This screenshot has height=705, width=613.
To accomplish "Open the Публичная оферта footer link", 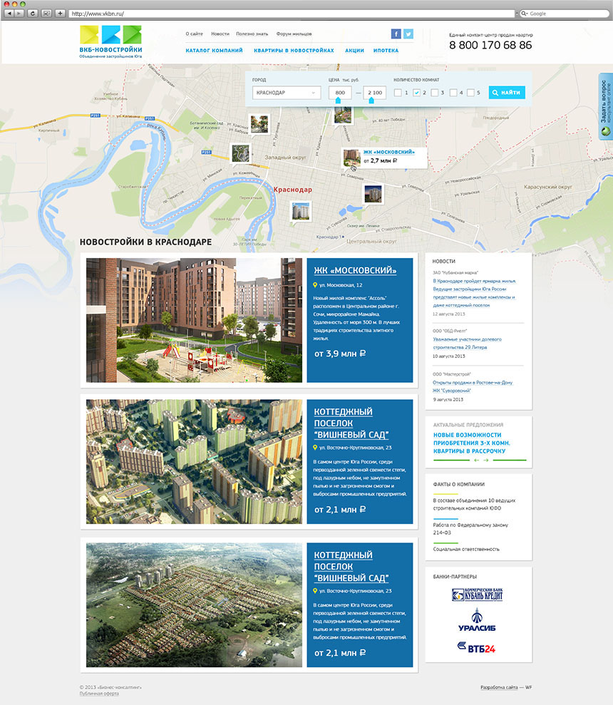I will click(99, 694).
